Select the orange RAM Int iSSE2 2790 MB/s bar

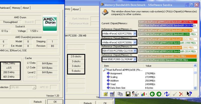pos(168,56)
